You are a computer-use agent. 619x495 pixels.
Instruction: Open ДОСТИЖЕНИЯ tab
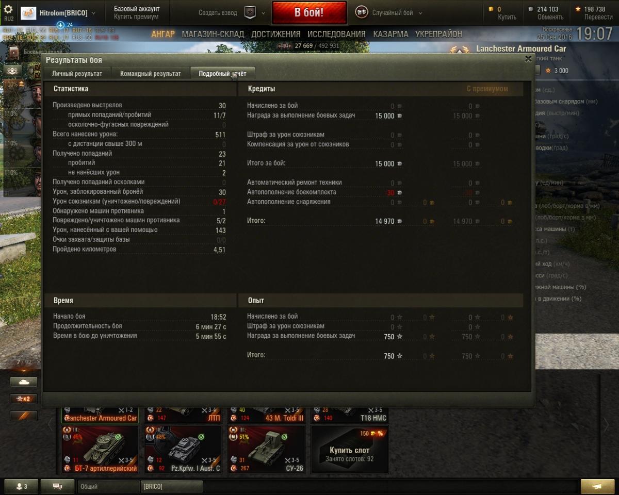pyautogui.click(x=276, y=34)
